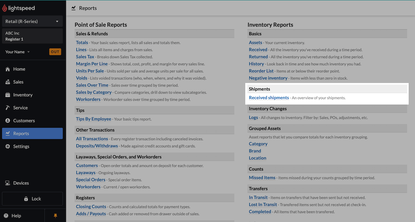
Task: Click the Settings gear icon
Action: [8, 146]
